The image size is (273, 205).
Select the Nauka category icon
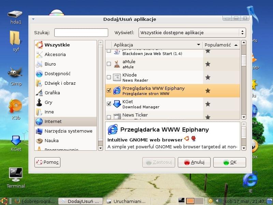(x=39, y=141)
